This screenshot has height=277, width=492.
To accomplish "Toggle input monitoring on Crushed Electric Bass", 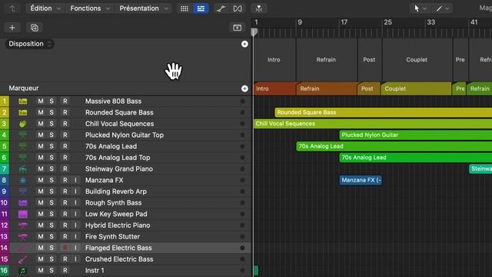I will point(75,259).
